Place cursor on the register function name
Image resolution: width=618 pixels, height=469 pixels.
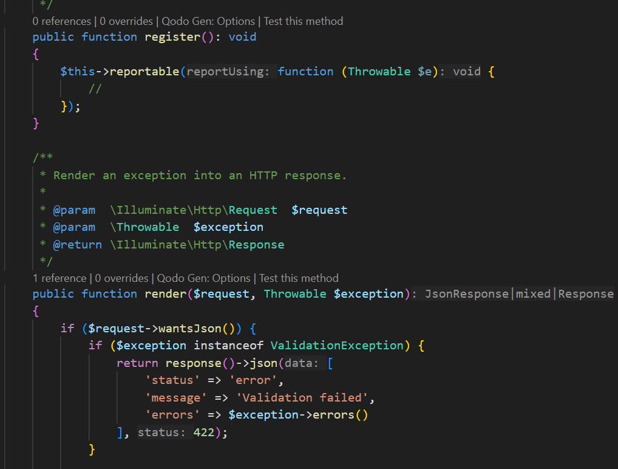(172, 37)
